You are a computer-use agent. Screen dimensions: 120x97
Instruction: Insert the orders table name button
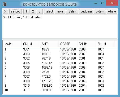[100, 11]
